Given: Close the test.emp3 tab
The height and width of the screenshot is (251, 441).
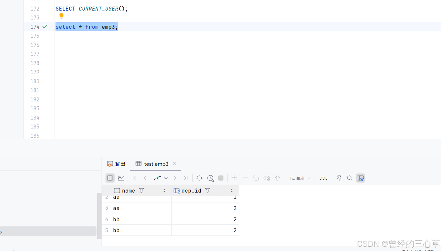Looking at the screenshot, I should (x=174, y=163).
